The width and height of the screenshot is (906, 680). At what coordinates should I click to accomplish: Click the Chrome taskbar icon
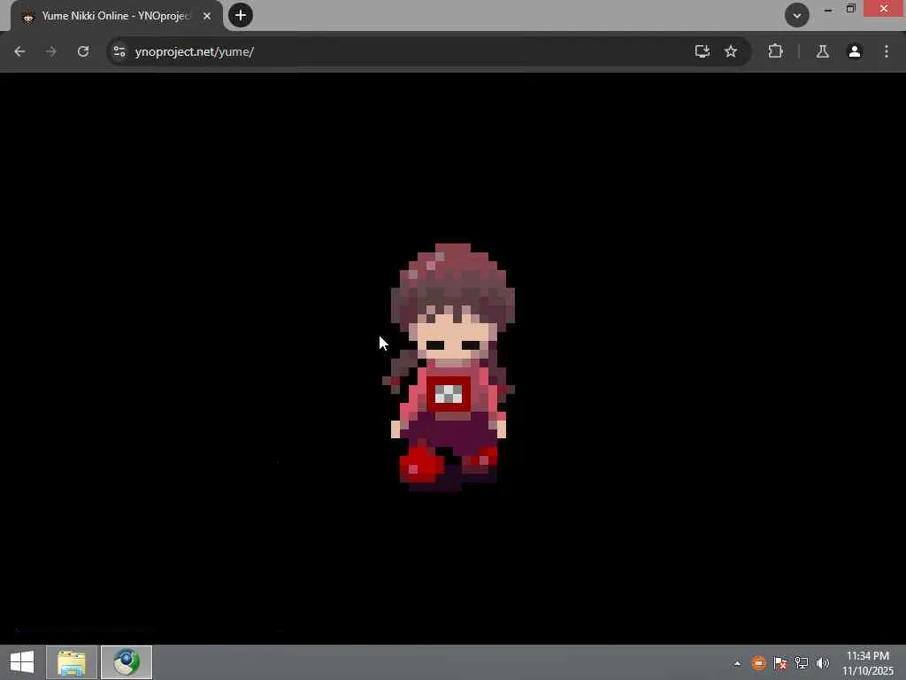(x=127, y=662)
